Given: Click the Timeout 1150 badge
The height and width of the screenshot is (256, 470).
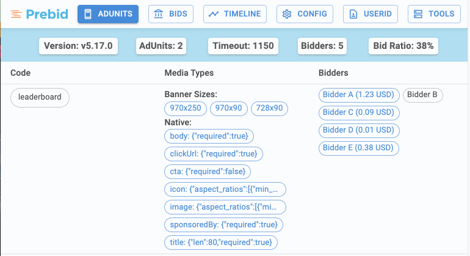Looking at the screenshot, I should pos(244,46).
